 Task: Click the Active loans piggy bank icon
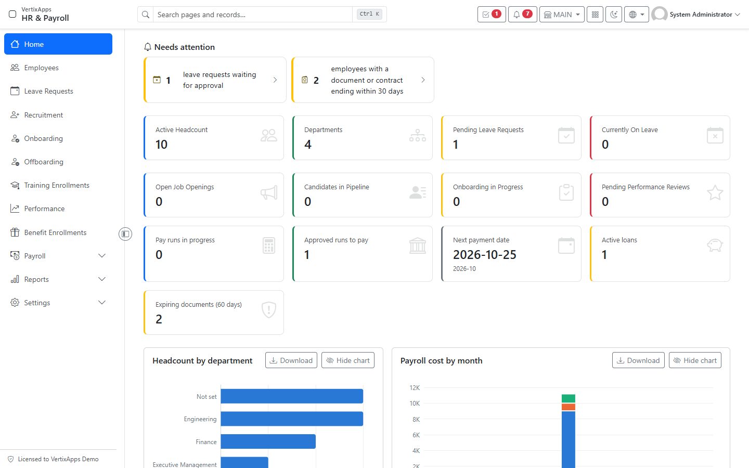coord(715,245)
